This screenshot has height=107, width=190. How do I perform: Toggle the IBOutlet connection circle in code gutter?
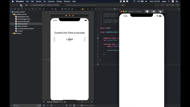point(98,38)
